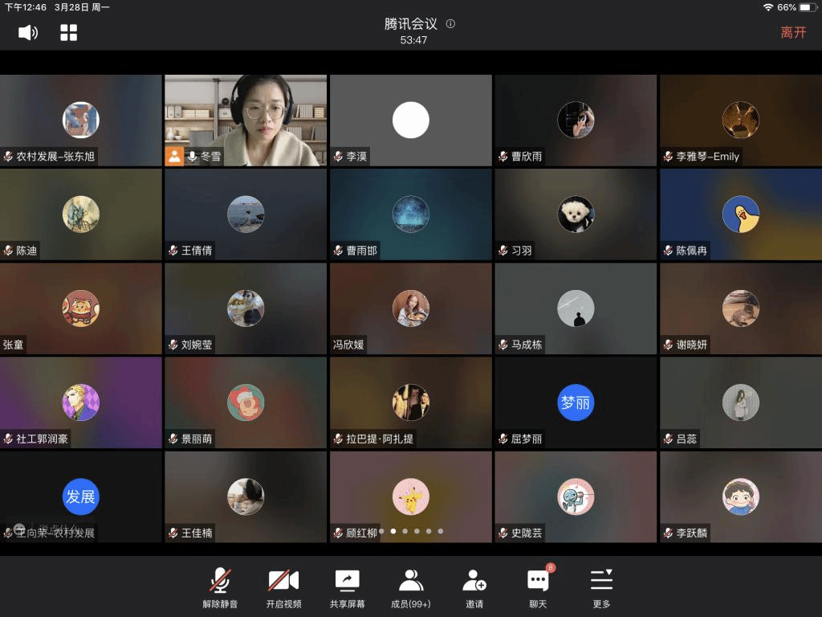Tap the duck avatar of 陈佩冉
This screenshot has height=617, width=822.
pyautogui.click(x=740, y=215)
